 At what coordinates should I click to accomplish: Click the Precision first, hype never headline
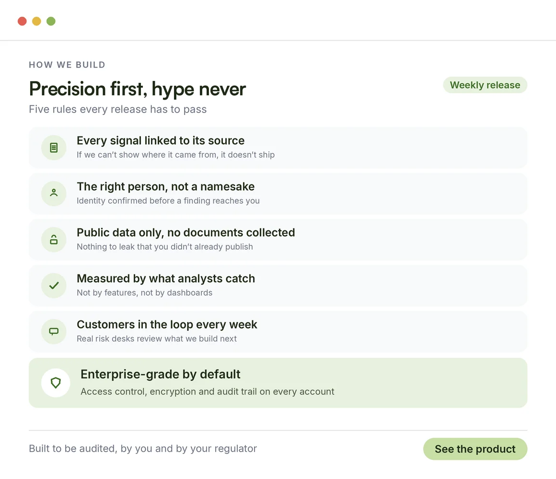click(137, 89)
